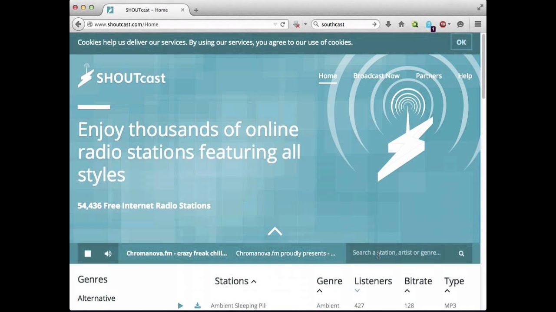Go to browser Home icon

click(x=401, y=24)
